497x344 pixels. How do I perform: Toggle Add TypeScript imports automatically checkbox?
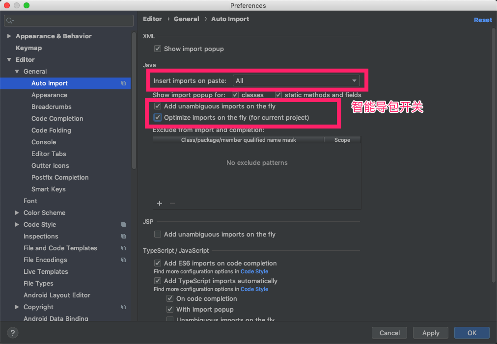(158, 281)
